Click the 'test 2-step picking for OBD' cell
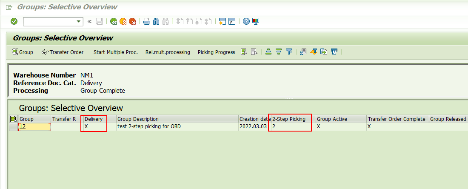 (x=177, y=126)
